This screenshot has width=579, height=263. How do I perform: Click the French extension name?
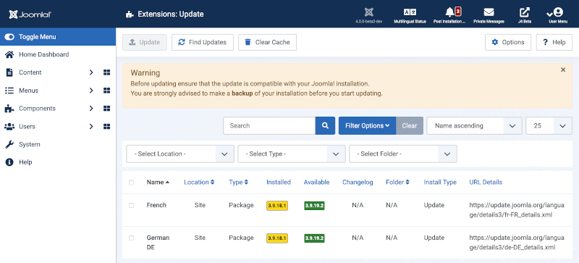[156, 205]
